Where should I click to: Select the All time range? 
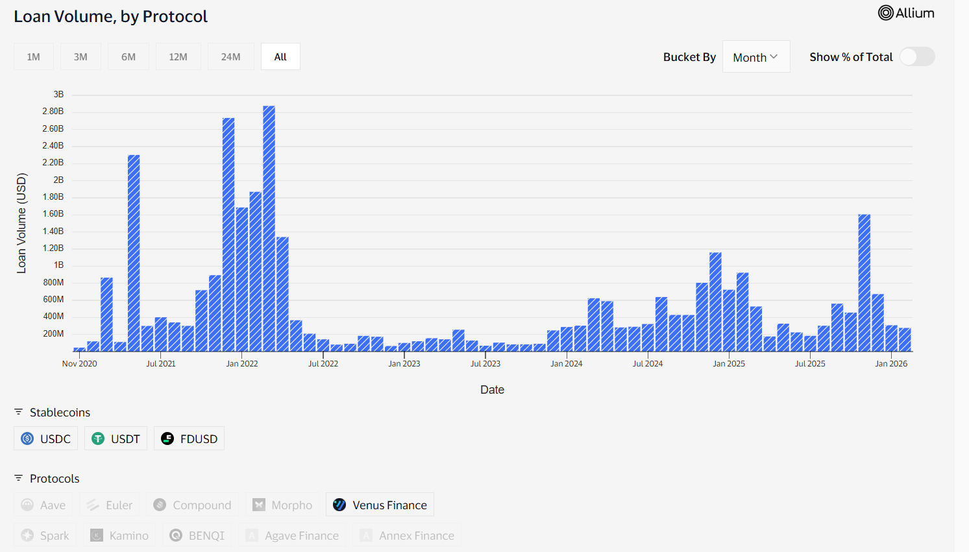(280, 56)
